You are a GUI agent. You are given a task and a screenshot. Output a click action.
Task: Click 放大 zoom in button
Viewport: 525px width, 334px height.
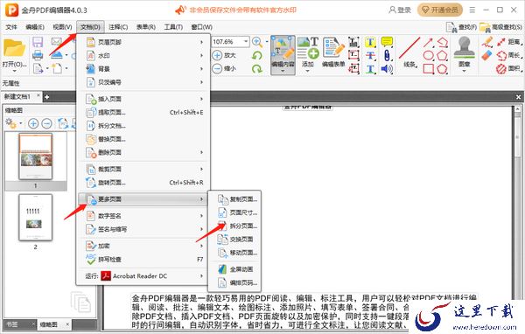click(224, 55)
